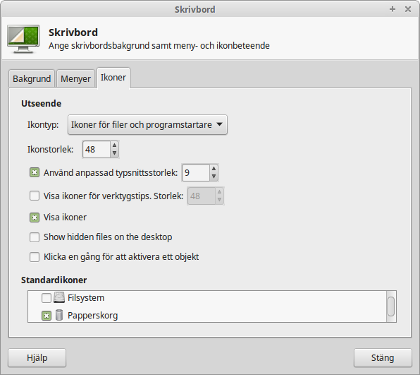420x375 pixels.
Task: Enable Visa ikoner för verktygstips checkbox
Action: [35, 196]
